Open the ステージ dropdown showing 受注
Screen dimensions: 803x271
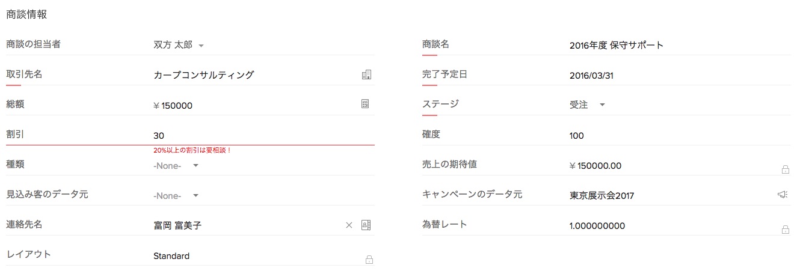602,105
